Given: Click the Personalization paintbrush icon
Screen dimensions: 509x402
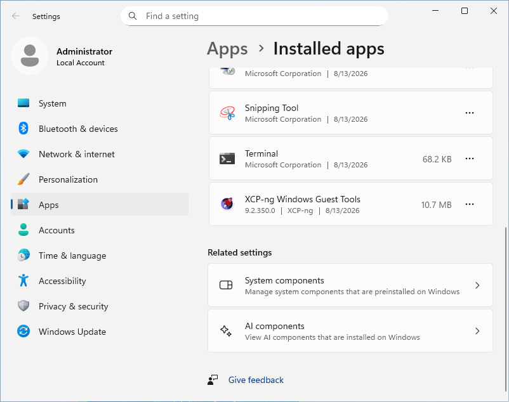Looking at the screenshot, I should [23, 179].
